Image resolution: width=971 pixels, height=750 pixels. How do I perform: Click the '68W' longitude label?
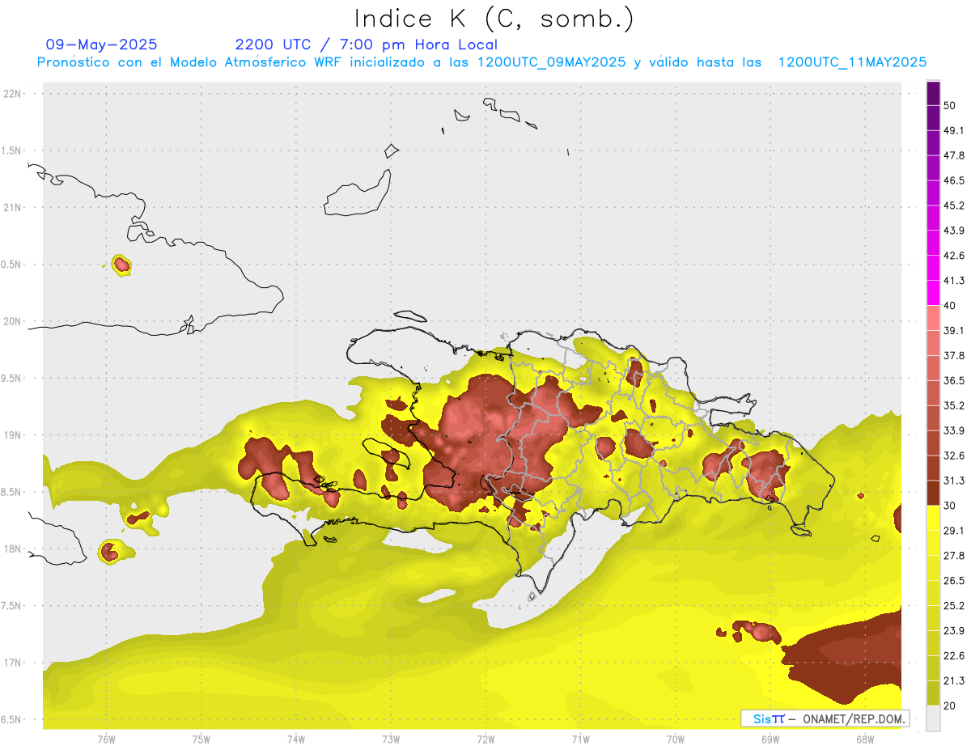[x=864, y=739]
